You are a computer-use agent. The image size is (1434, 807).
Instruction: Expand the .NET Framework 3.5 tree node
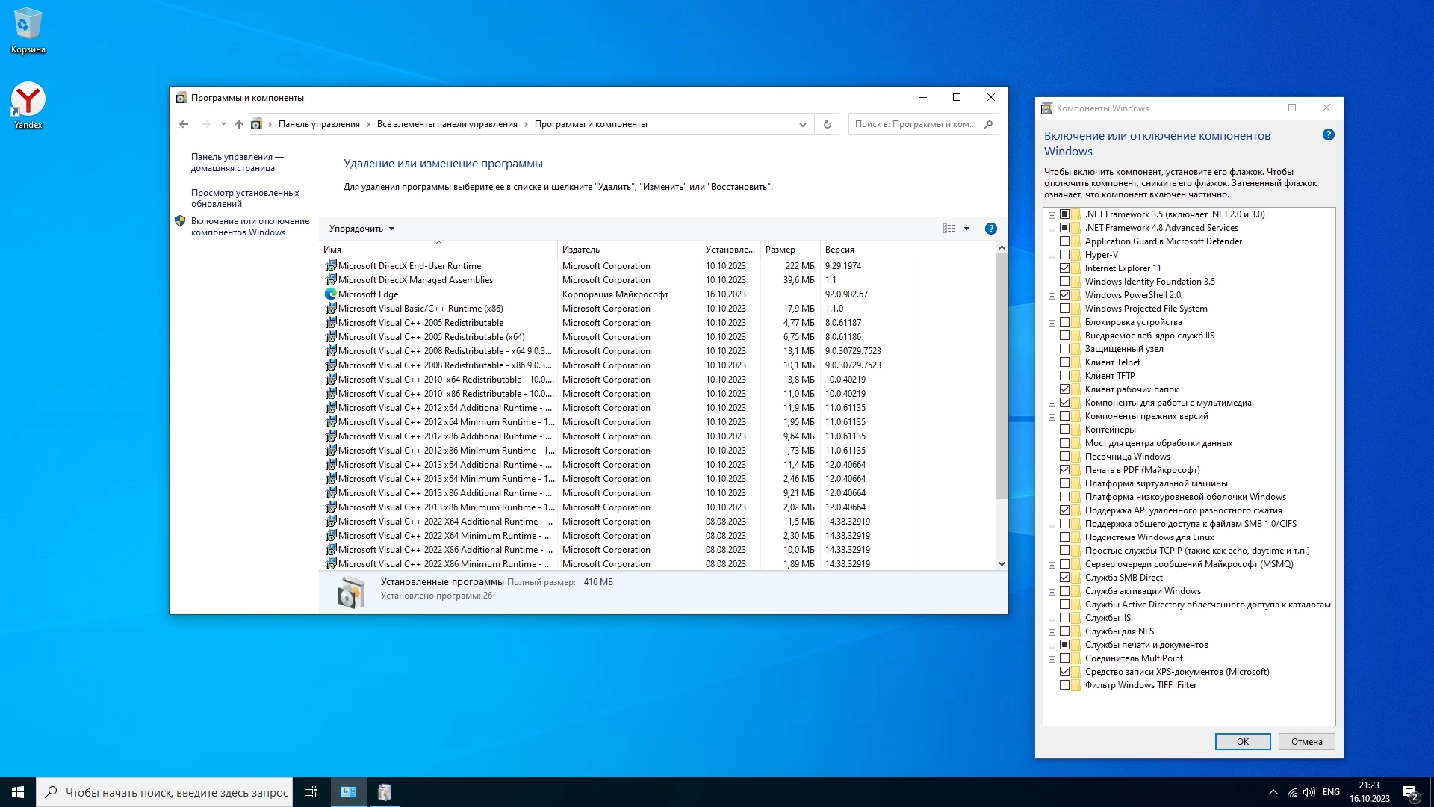[x=1052, y=215]
